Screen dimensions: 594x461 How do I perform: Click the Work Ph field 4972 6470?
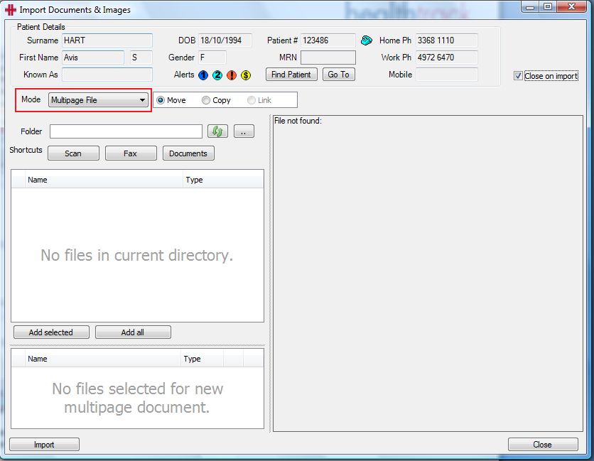pos(447,58)
